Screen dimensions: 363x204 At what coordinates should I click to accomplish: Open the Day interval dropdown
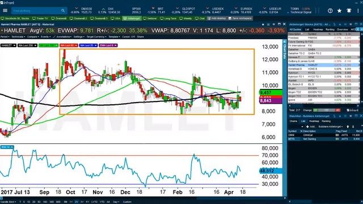pyautogui.click(x=116, y=202)
